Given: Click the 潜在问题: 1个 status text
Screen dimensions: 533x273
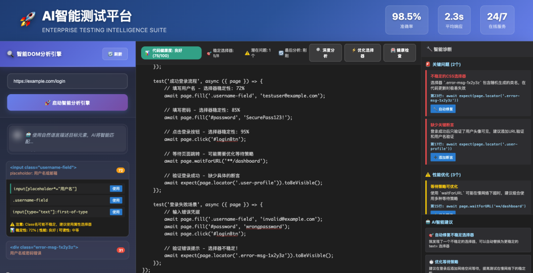Looking at the screenshot, I should coord(258,53).
